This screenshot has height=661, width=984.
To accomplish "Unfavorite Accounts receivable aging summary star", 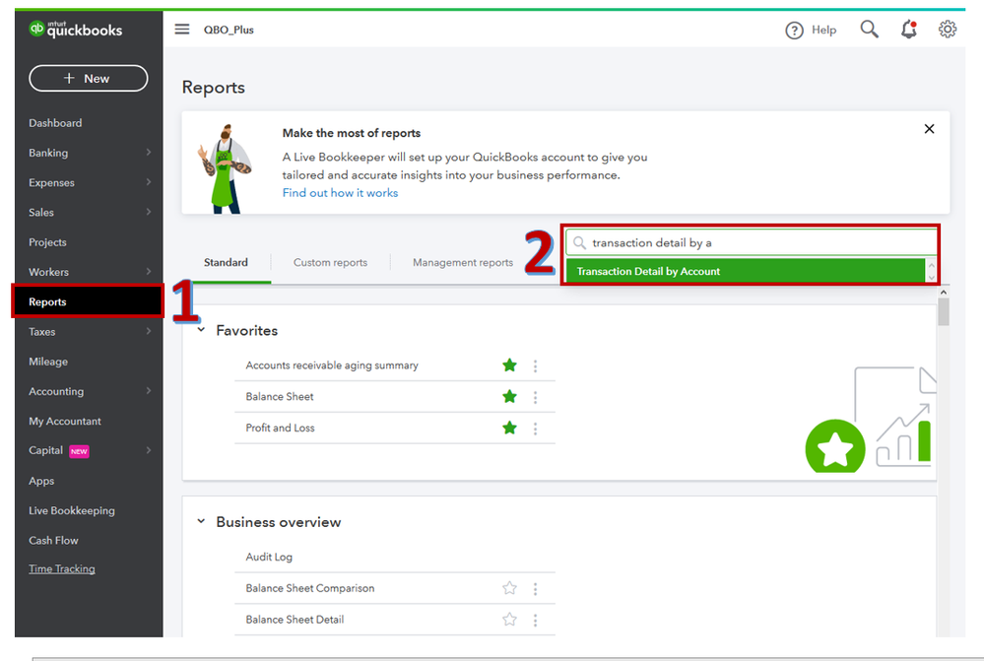I will coord(509,365).
